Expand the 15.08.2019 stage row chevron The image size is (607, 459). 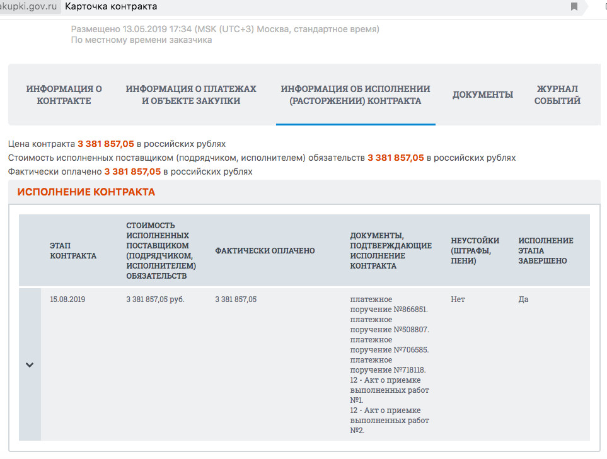tap(30, 364)
